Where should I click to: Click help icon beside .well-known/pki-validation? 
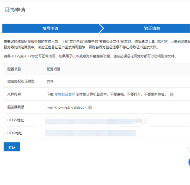90,107
